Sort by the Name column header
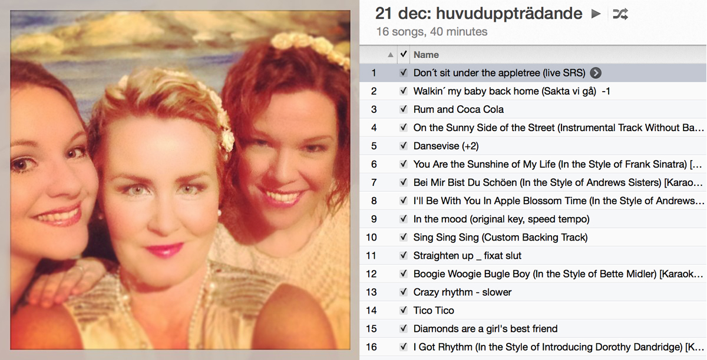This screenshot has height=360, width=707. (x=426, y=55)
